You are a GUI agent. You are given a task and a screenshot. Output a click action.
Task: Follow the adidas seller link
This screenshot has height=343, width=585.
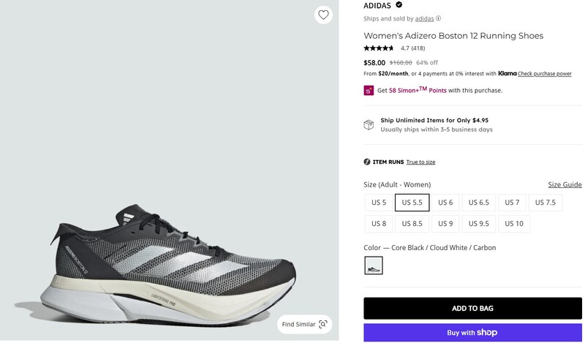[424, 19]
